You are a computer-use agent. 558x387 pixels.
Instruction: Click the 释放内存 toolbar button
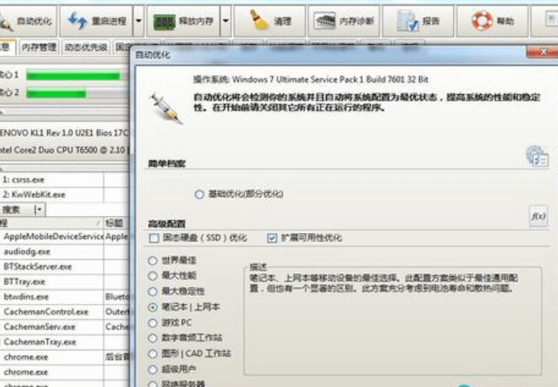pyautogui.click(x=183, y=21)
